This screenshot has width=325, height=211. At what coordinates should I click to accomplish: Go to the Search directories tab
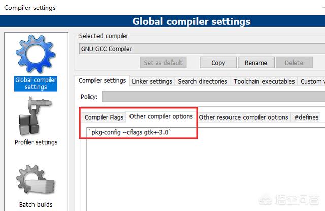coord(203,81)
